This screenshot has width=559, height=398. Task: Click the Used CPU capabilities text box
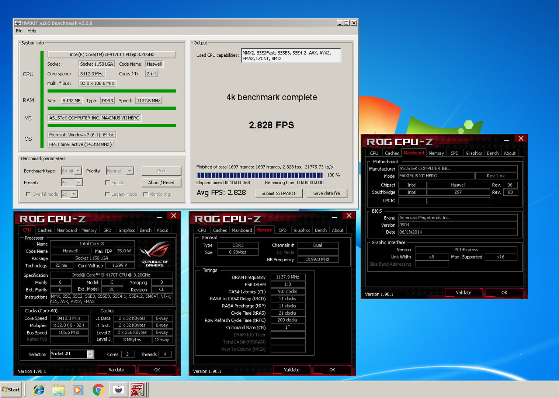pyautogui.click(x=291, y=56)
